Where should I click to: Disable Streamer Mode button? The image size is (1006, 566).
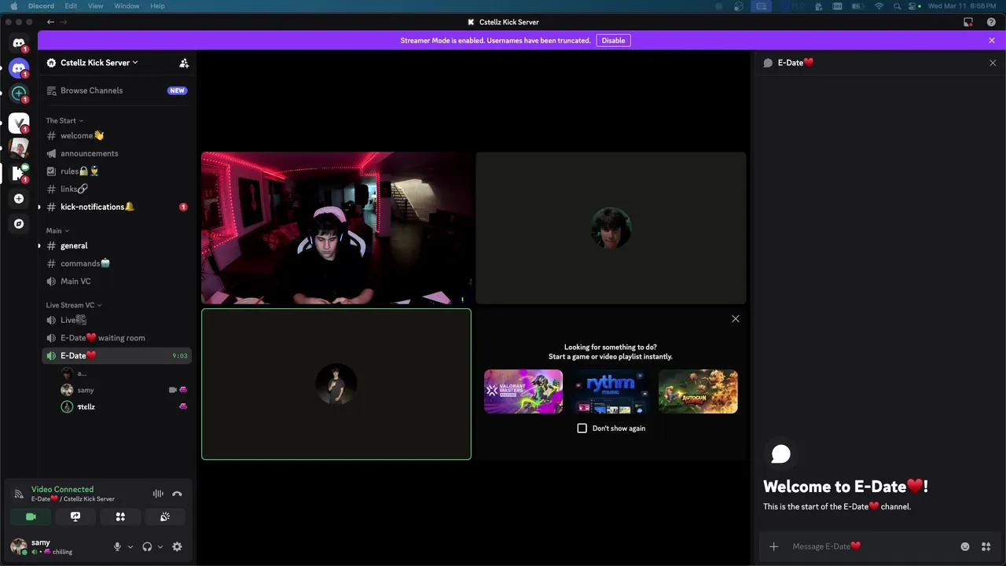point(613,40)
